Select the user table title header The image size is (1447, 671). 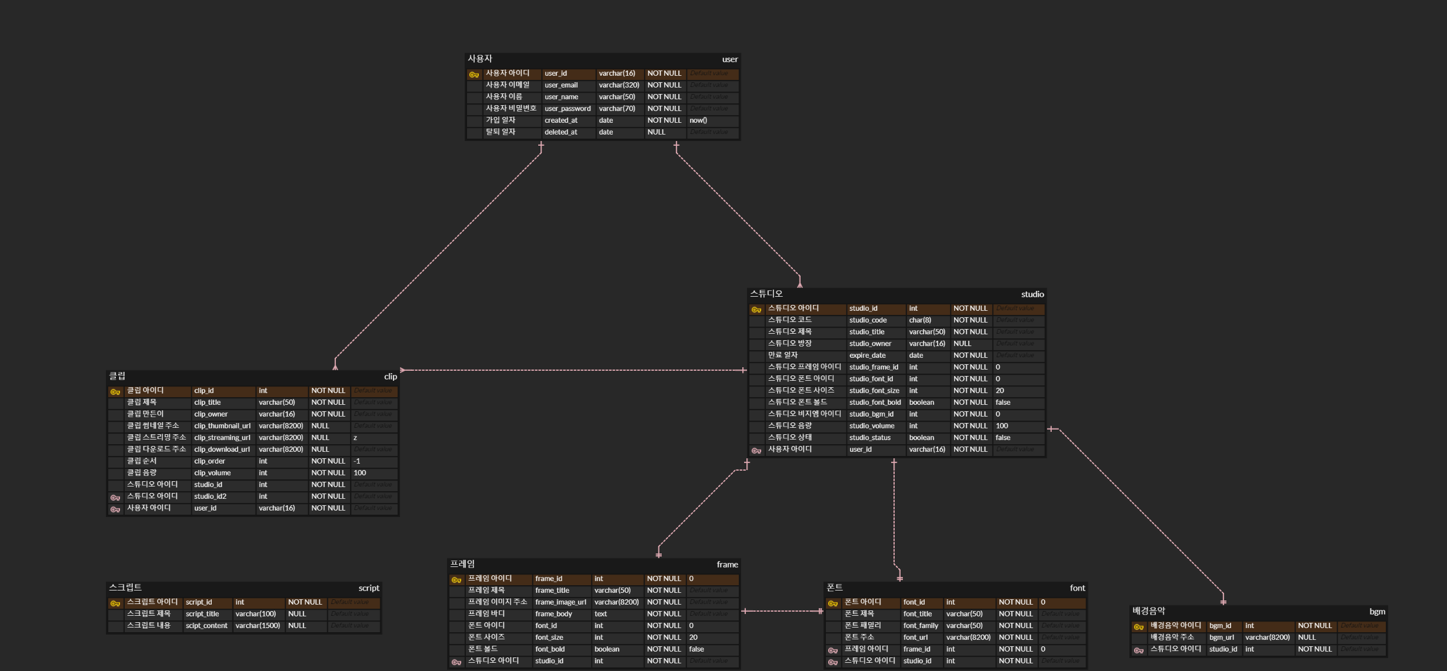pyautogui.click(x=602, y=59)
